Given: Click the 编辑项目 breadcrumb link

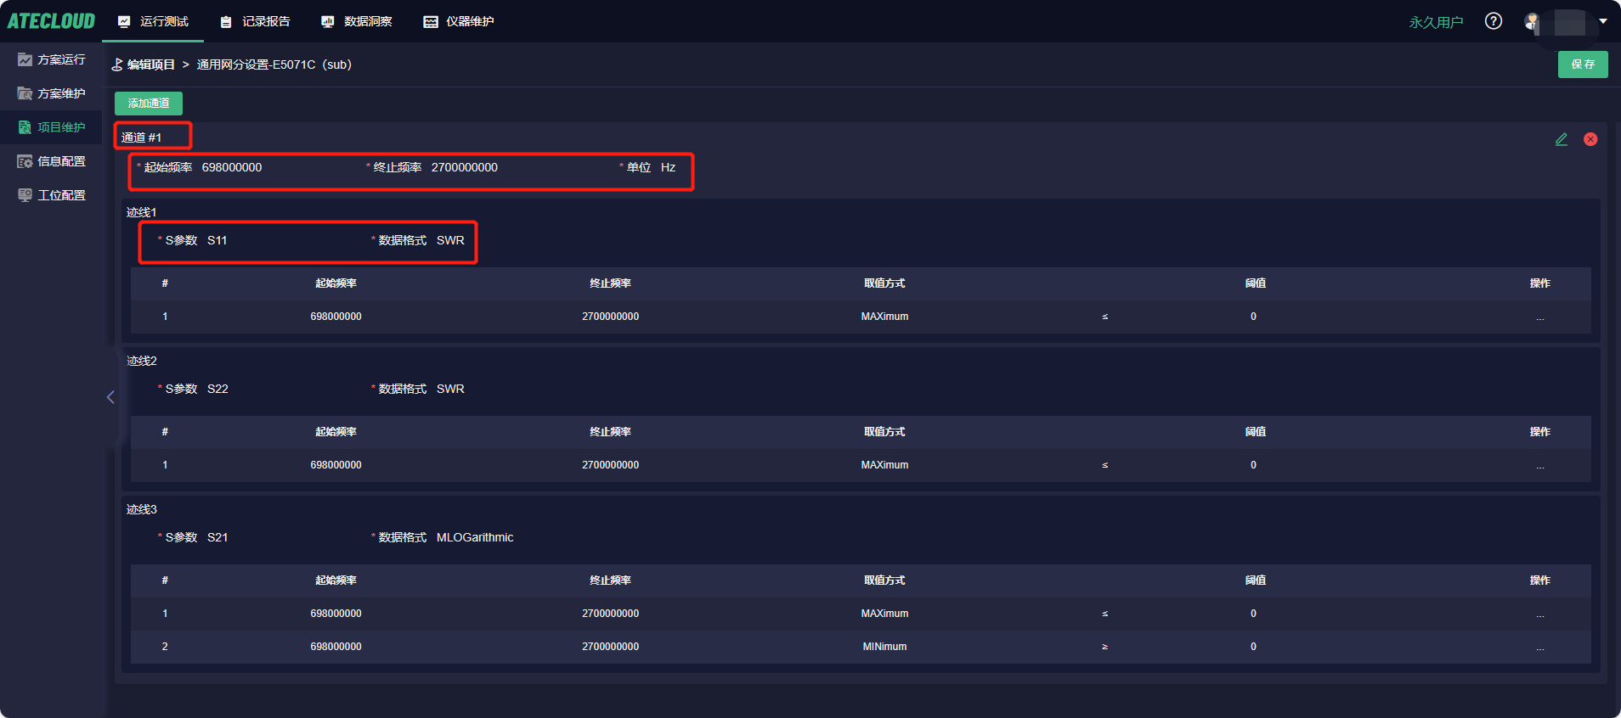Looking at the screenshot, I should pyautogui.click(x=150, y=65).
